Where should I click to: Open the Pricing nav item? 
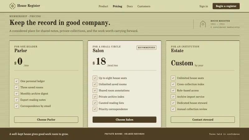click(117, 6)
